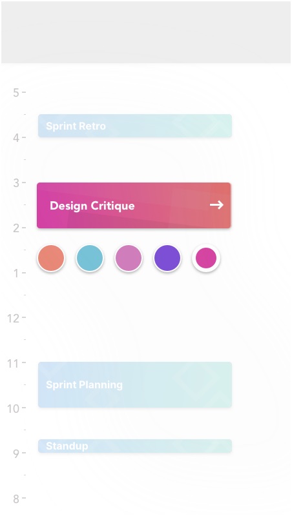Viewport: 292px width, 516px height.
Task: Select the violet purple color swatch
Action: (x=167, y=258)
